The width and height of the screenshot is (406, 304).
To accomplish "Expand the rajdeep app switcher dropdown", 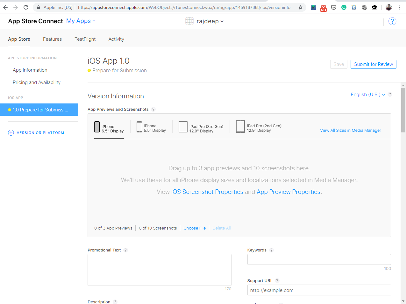I will pyautogui.click(x=210, y=21).
